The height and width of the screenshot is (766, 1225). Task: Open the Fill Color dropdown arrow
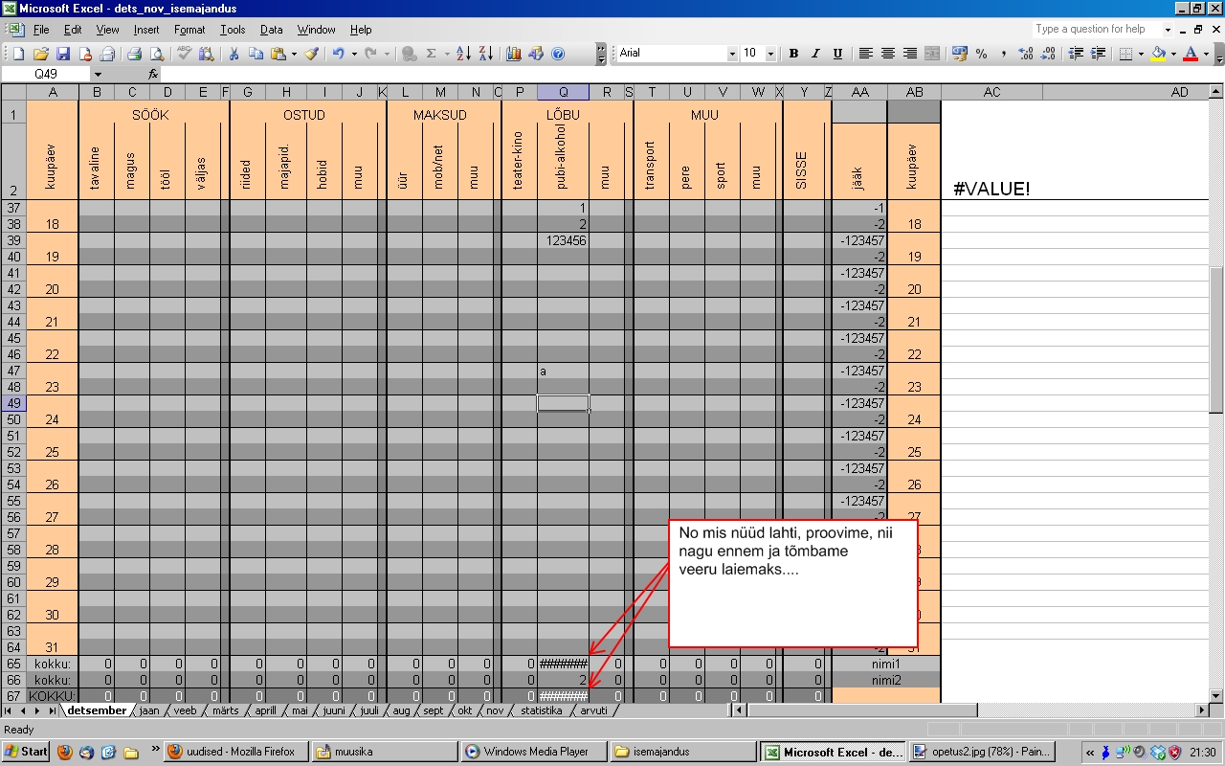click(1173, 54)
